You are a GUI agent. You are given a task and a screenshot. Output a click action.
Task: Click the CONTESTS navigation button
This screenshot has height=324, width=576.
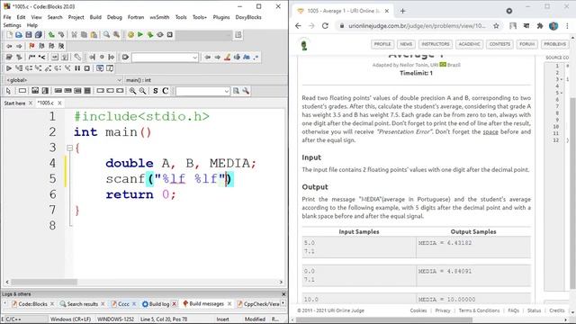(499, 44)
